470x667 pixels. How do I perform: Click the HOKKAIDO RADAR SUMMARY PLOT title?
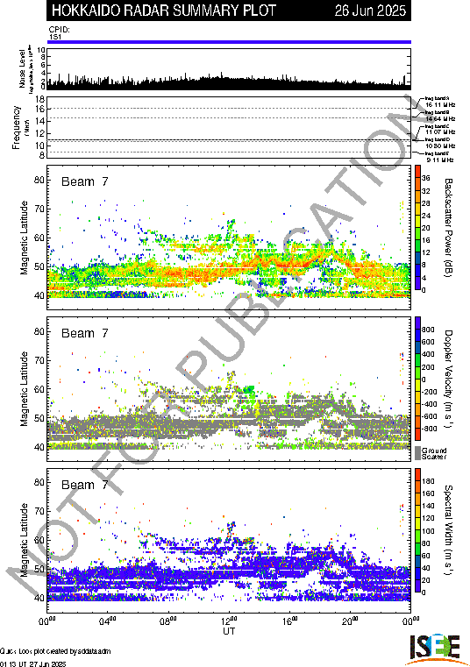[164, 11]
